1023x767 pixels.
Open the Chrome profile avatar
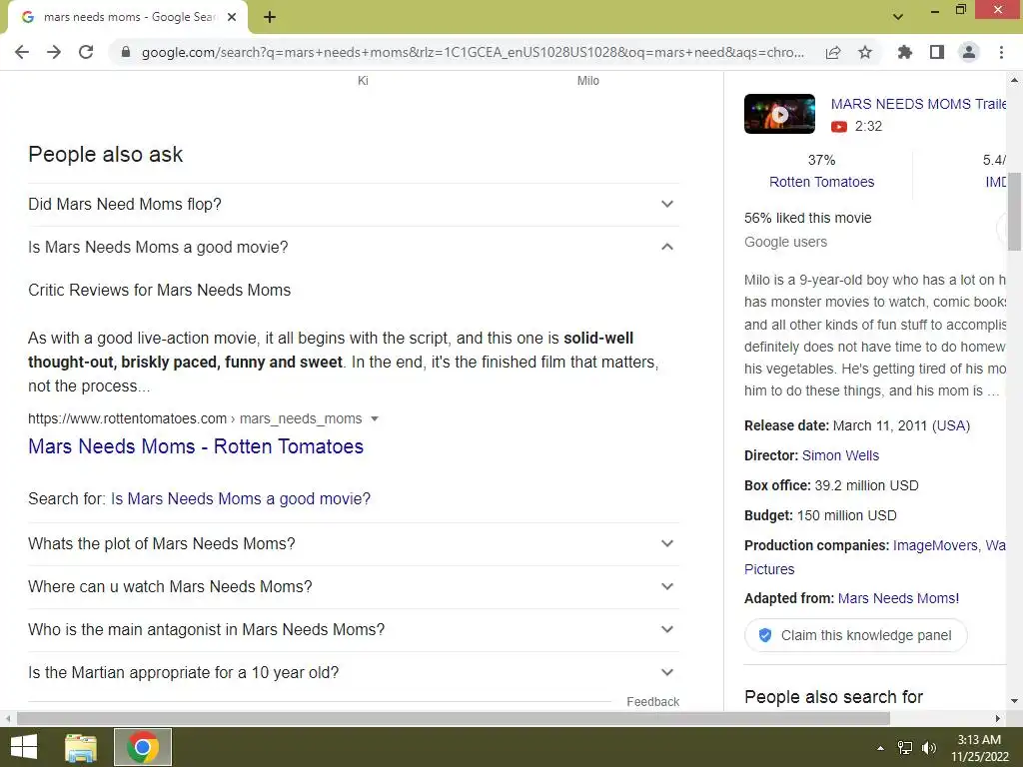click(x=969, y=52)
